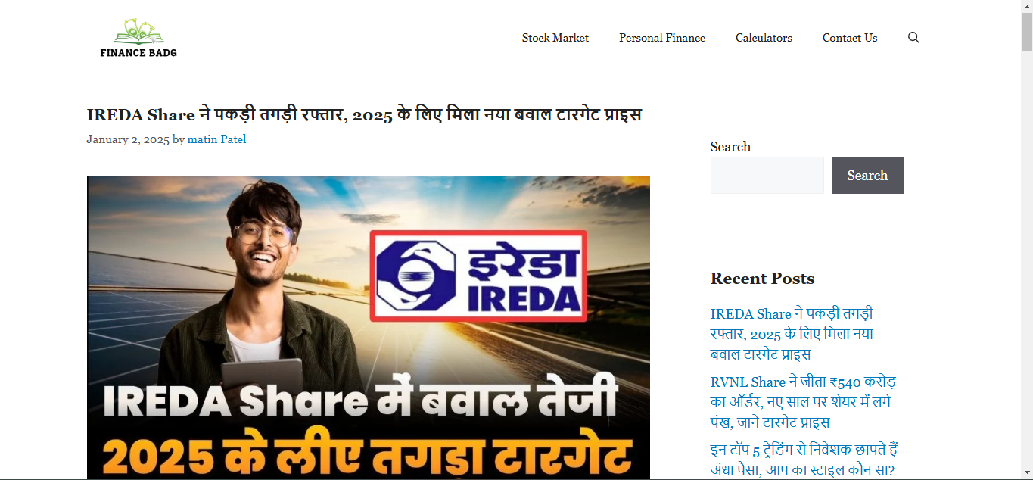Click the Recent Posts heading

[762, 279]
